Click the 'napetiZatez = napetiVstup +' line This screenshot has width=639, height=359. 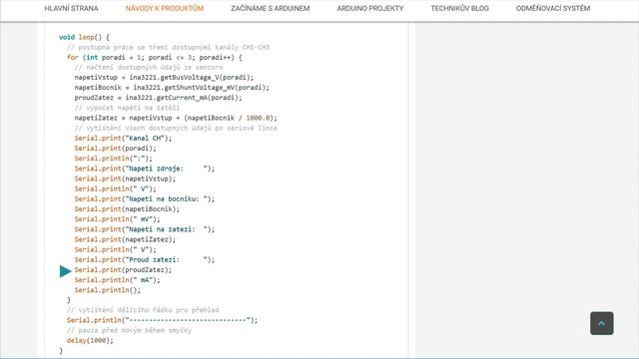tap(176, 118)
